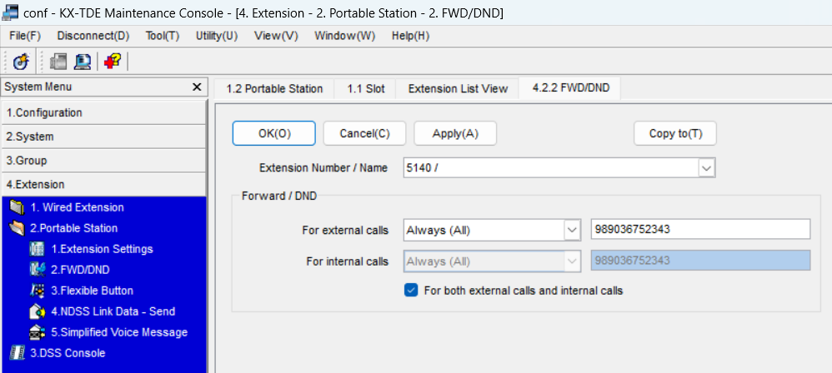Image resolution: width=832 pixels, height=373 pixels.
Task: Click the Copy to(T) button
Action: coord(675,133)
